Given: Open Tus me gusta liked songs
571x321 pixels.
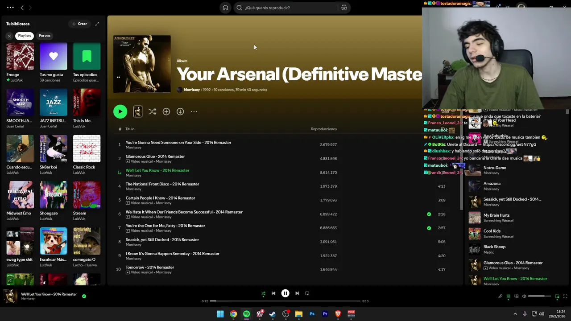Looking at the screenshot, I should [54, 62].
